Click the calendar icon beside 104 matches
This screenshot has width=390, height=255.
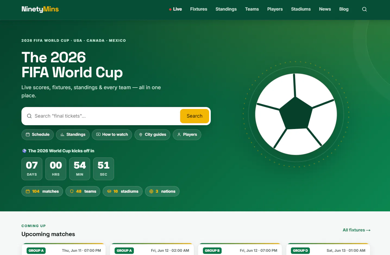point(28,191)
